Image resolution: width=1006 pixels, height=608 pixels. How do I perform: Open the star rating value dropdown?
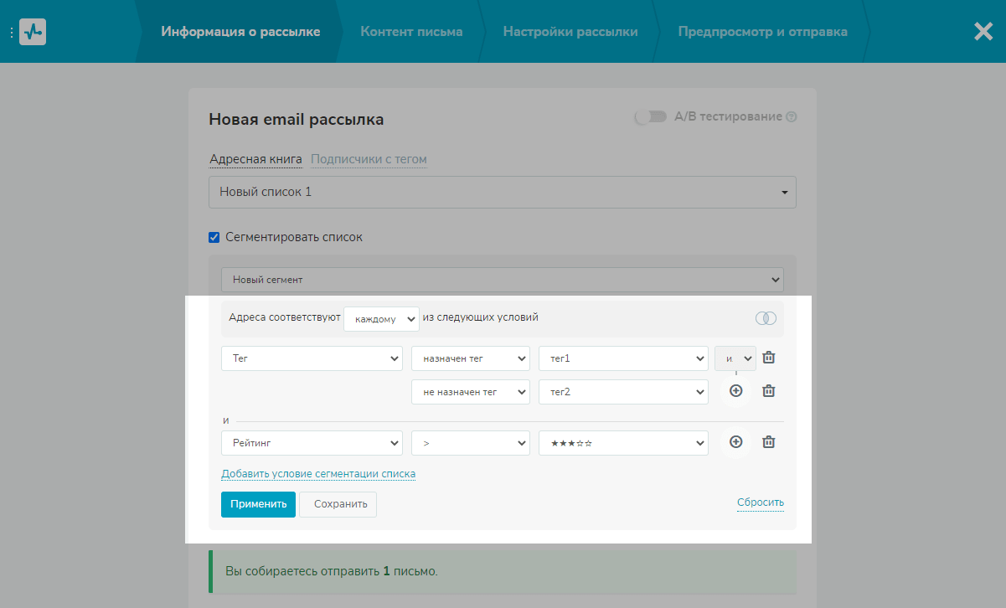[622, 442]
